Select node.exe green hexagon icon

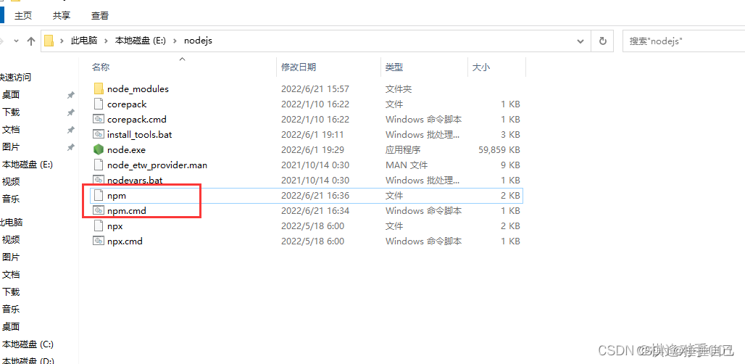(x=99, y=149)
